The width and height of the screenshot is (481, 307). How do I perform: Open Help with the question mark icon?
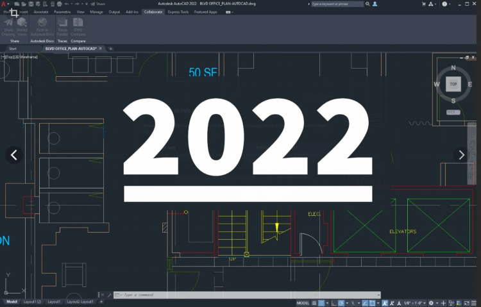click(444, 4)
